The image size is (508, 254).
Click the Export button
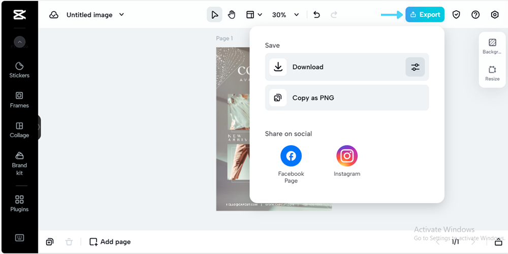pyautogui.click(x=425, y=15)
